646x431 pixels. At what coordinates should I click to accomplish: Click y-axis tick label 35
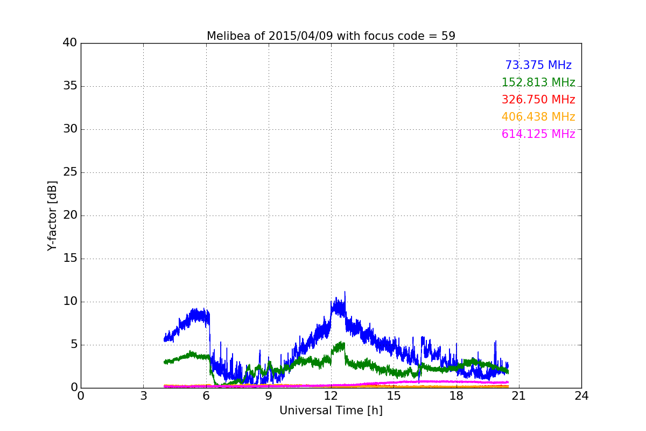coord(70,86)
